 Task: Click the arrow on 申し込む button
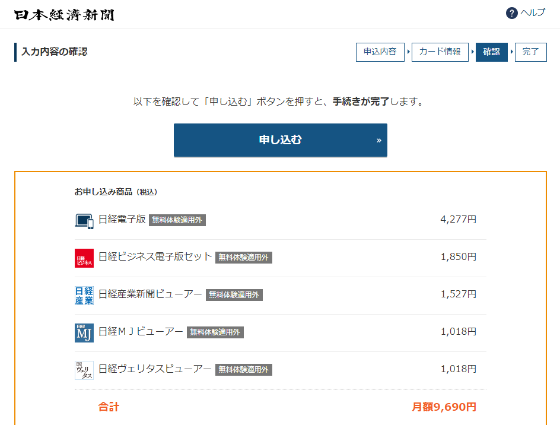(x=378, y=141)
